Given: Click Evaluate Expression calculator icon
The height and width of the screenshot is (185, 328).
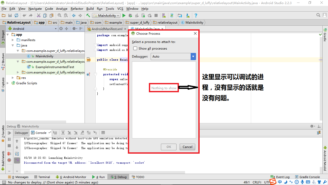Looking at the screenshot, I should point(103,133).
